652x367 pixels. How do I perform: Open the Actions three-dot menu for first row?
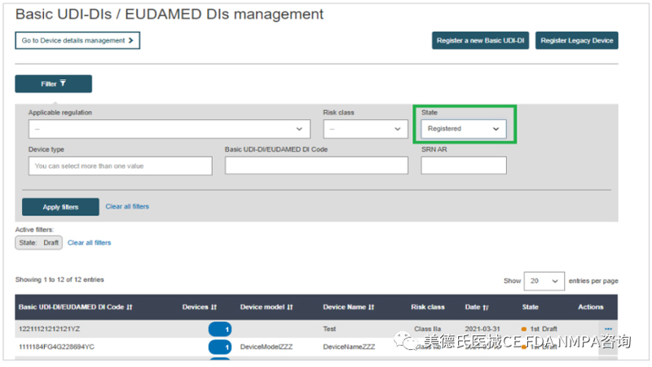click(607, 329)
